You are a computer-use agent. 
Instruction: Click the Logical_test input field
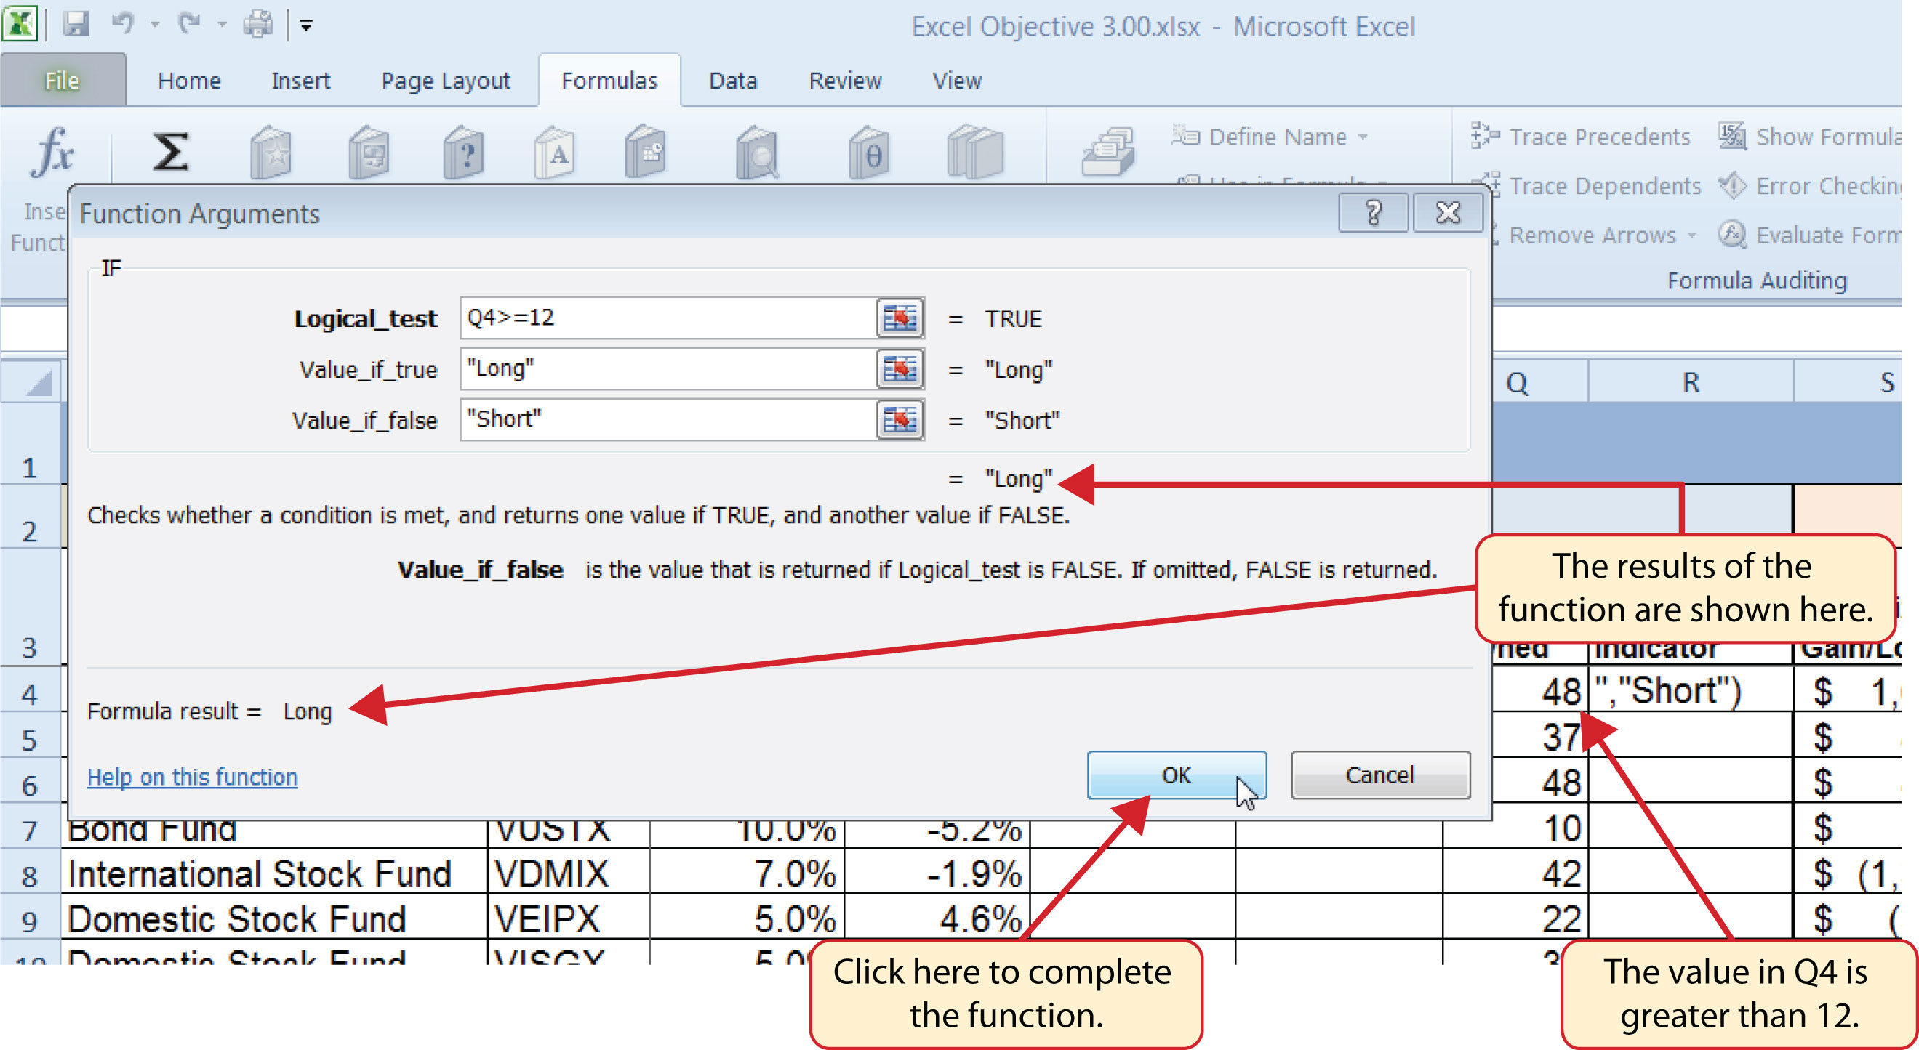pos(660,320)
